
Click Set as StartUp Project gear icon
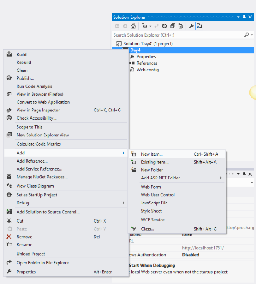point(9,195)
